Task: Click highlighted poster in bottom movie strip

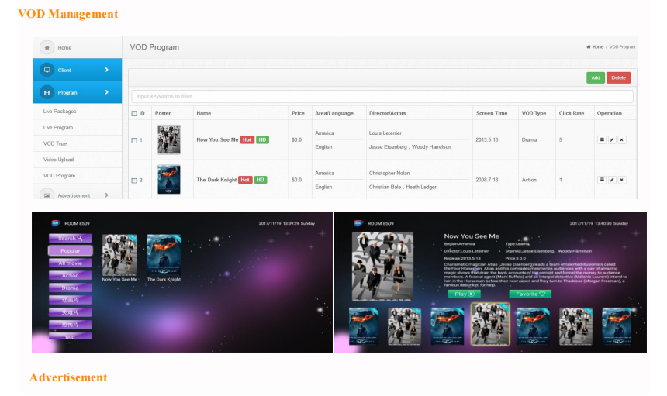Action: 490,324
